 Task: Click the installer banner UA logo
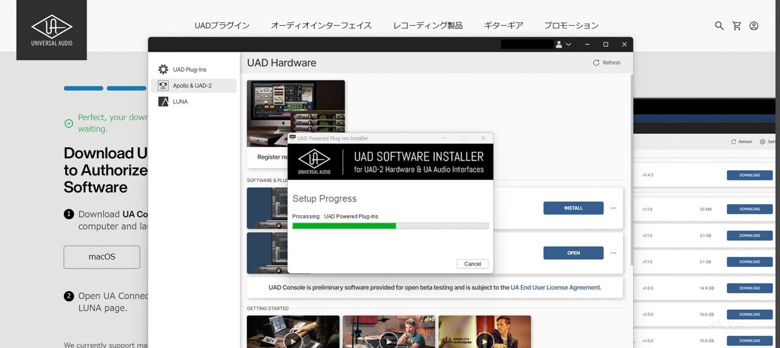314,162
